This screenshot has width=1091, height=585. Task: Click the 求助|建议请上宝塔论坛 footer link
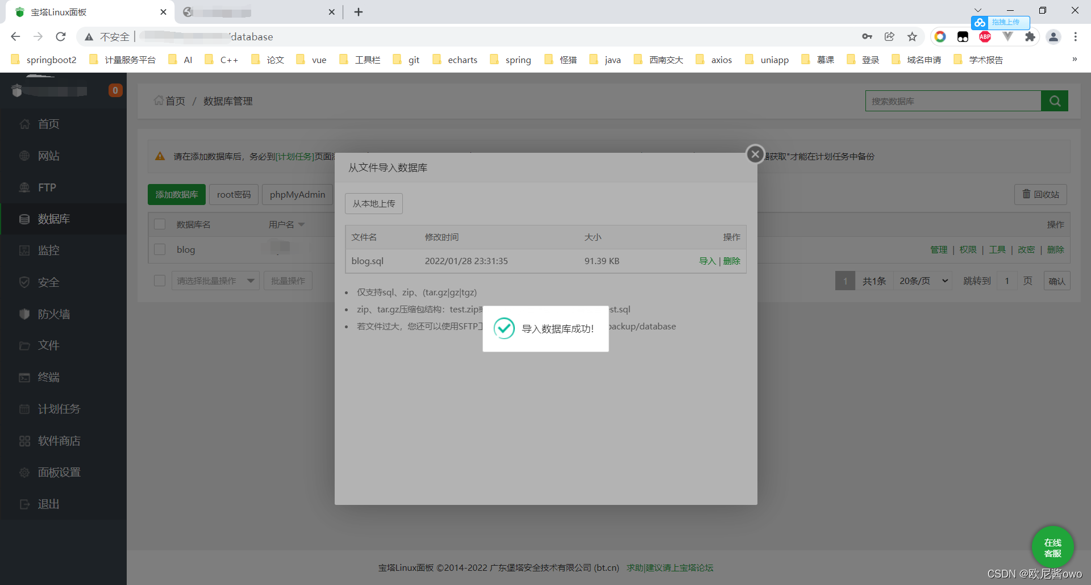(x=670, y=568)
